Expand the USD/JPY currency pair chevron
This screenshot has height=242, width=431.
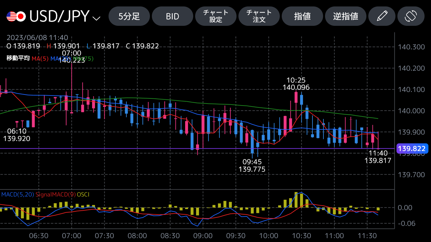pos(96,18)
